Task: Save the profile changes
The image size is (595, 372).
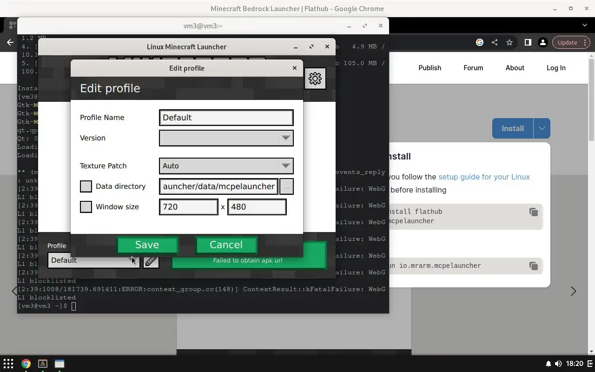Action: click(147, 245)
